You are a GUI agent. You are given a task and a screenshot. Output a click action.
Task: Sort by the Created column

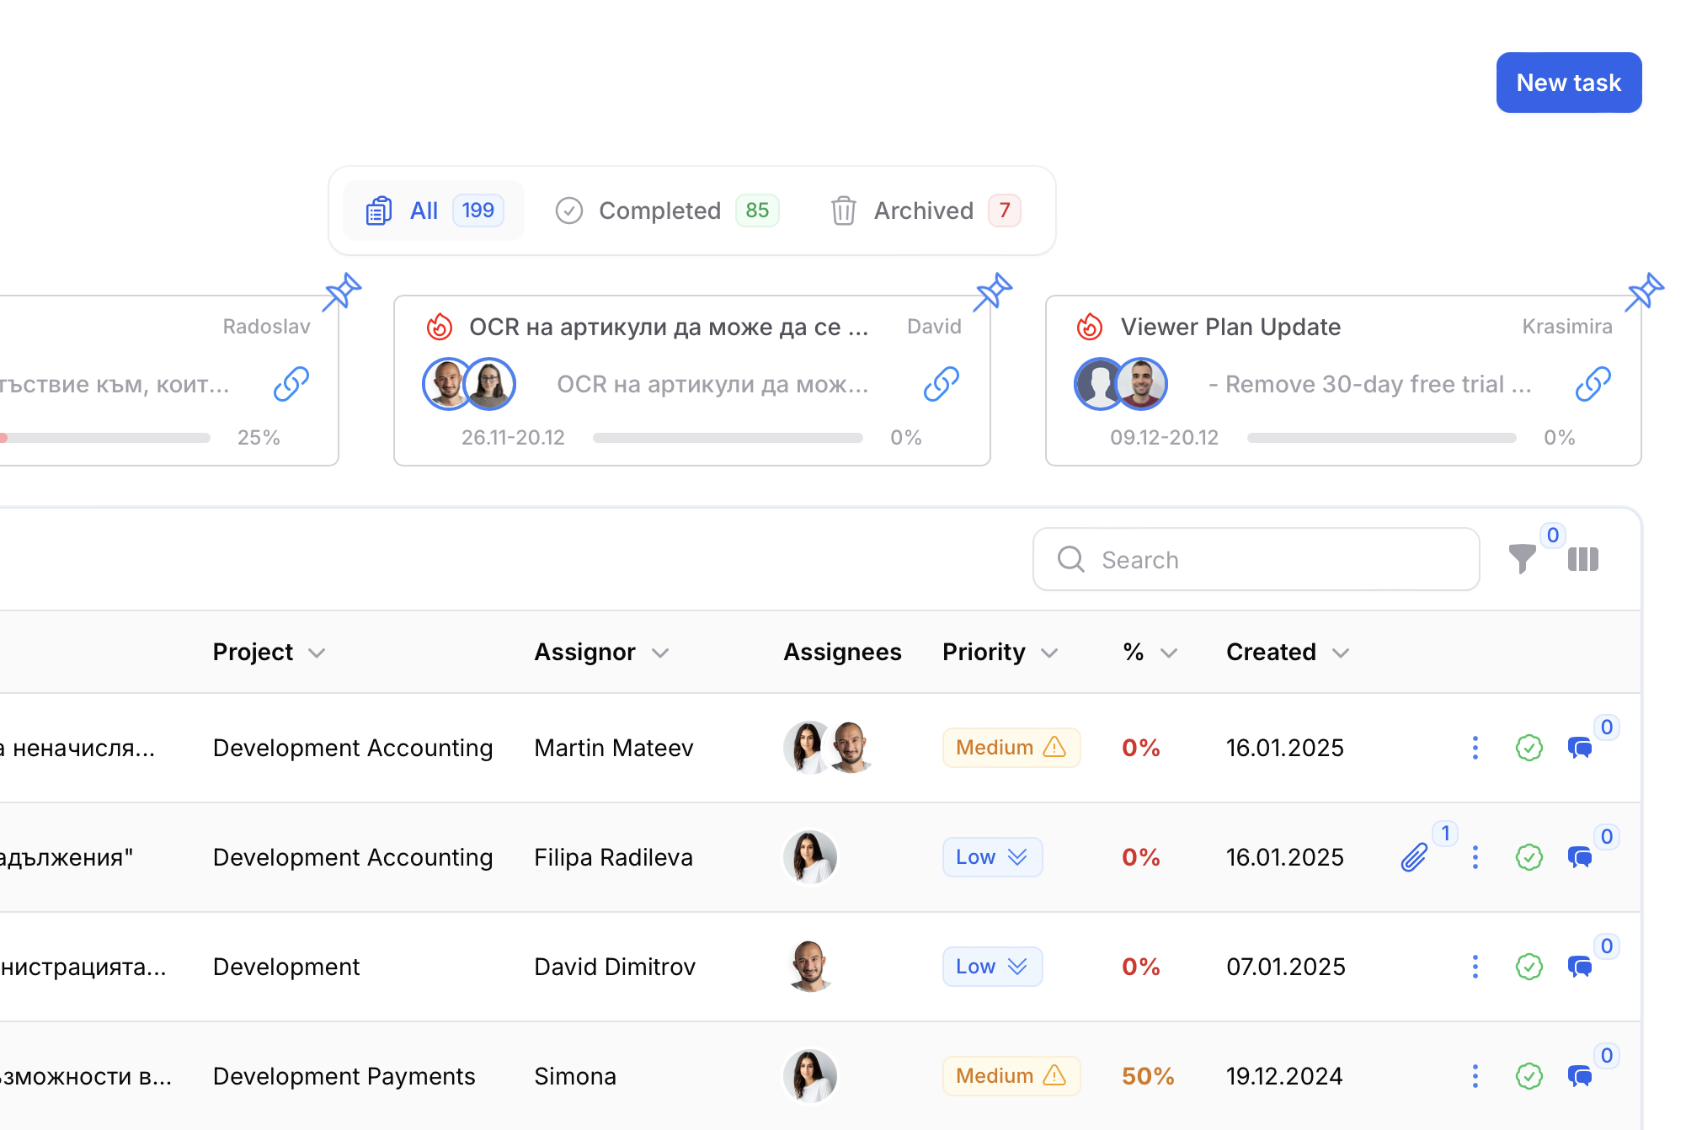pyautogui.click(x=1288, y=652)
